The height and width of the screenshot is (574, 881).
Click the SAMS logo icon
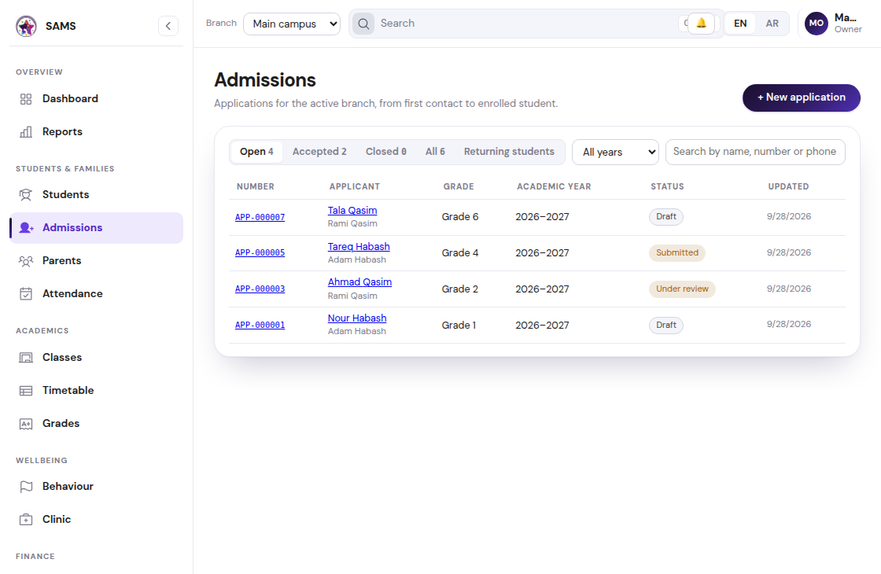(26, 26)
